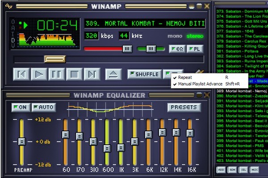Click the balance slider handle
The width and height of the screenshot is (268, 178).
151,49
